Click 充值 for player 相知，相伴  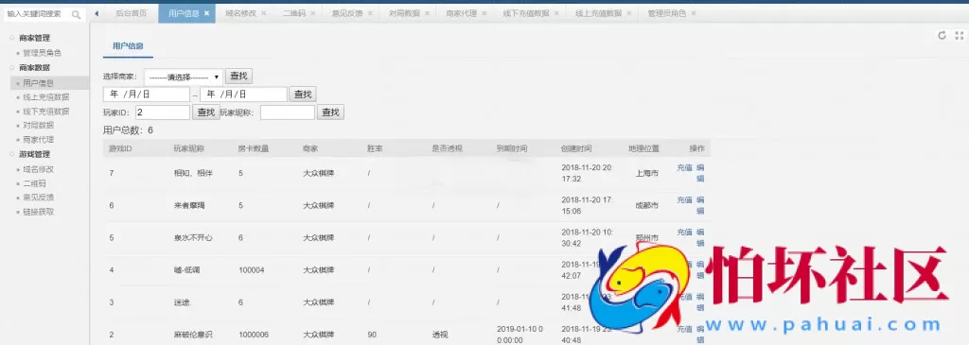[x=684, y=168]
